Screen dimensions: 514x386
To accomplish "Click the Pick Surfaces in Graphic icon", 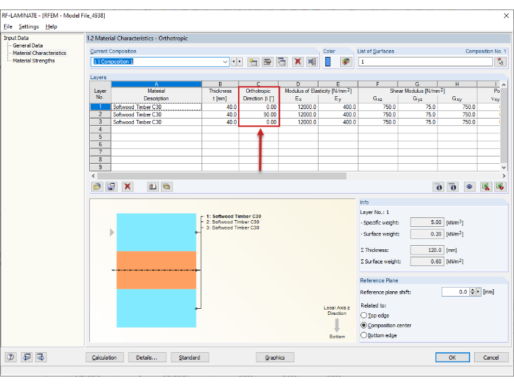I will 500,62.
